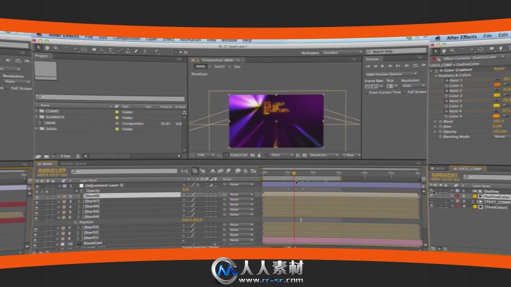511x287 pixels.
Task: Toggle visibility of TextColor layer in LOGO_COMP
Action: coord(432,206)
